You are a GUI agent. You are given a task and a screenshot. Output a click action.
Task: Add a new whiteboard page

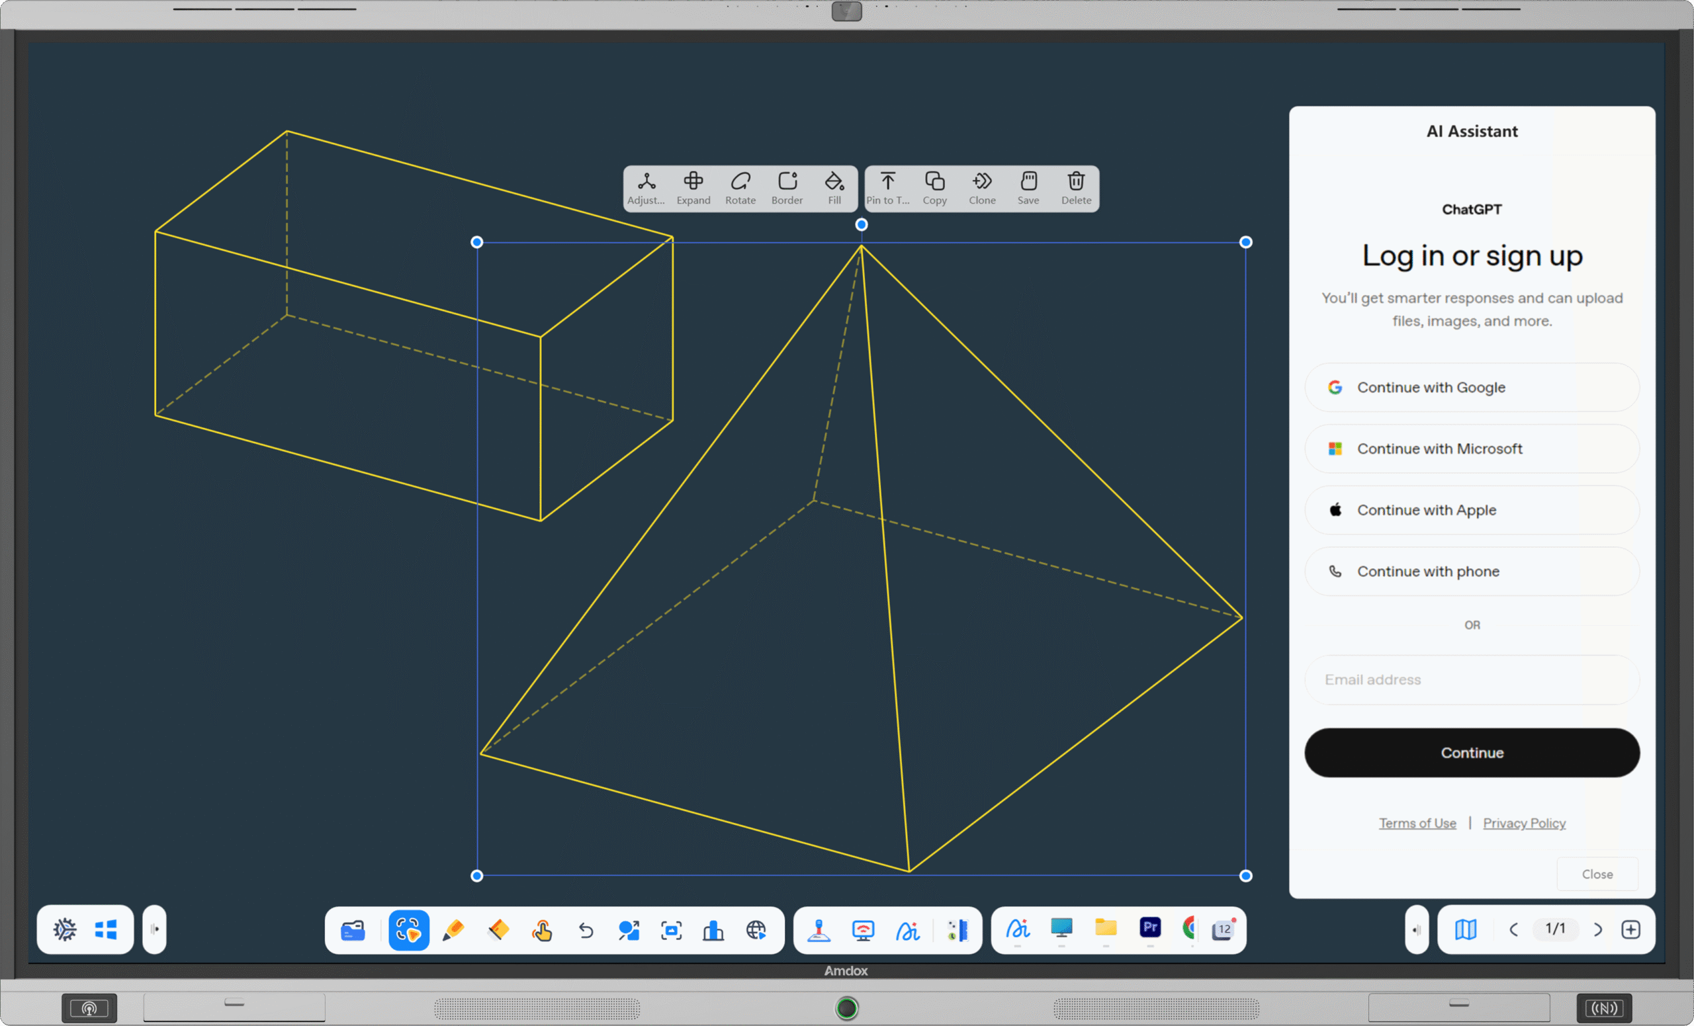coord(1631,930)
